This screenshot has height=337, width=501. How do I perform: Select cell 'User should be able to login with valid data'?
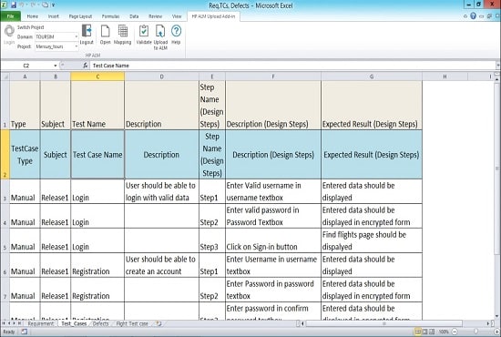click(161, 191)
